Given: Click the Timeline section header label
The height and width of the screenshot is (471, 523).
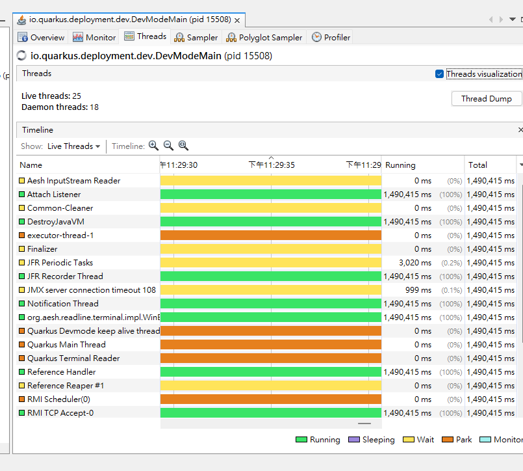Looking at the screenshot, I should 38,129.
